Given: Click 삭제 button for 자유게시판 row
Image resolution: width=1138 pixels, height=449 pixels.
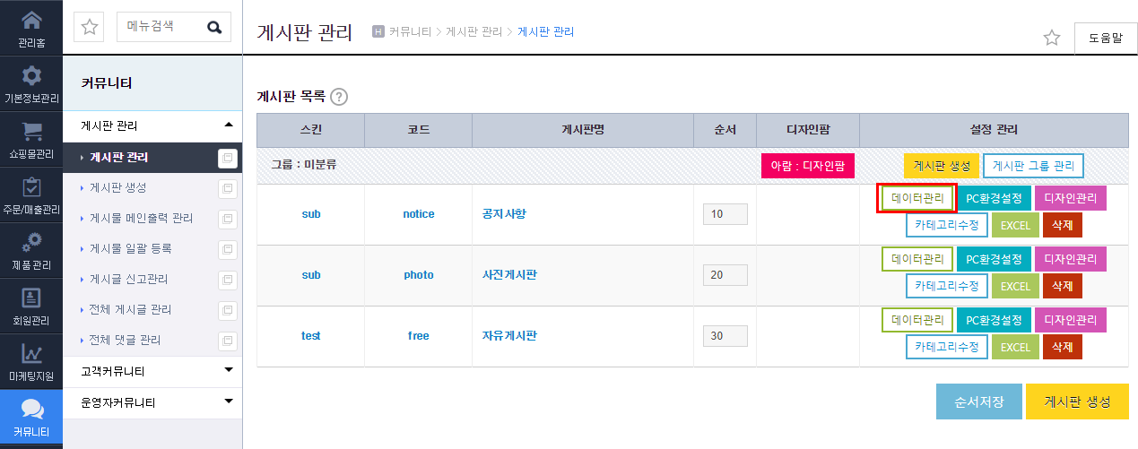Looking at the screenshot, I should click(x=1063, y=347).
